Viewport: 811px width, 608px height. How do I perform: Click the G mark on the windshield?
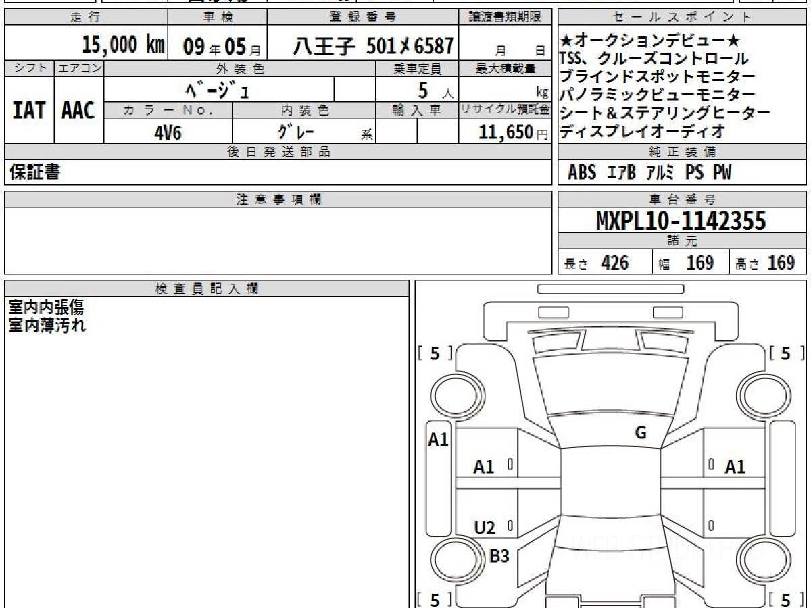pyautogui.click(x=641, y=433)
